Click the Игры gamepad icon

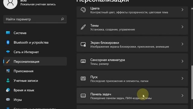click(8, 100)
